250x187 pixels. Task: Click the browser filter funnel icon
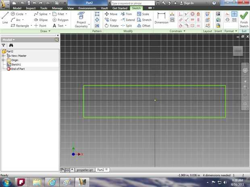click(4, 45)
